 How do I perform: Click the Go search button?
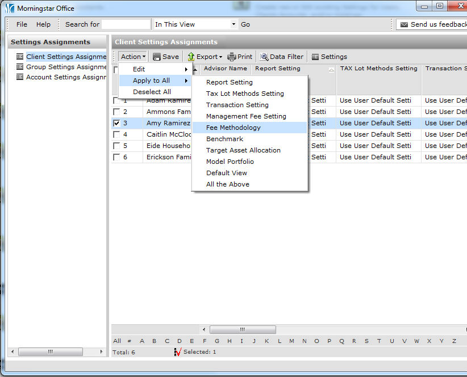245,25
